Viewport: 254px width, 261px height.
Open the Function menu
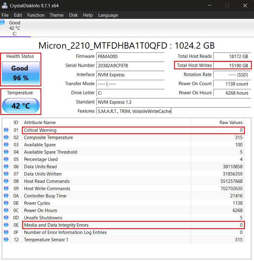36,15
